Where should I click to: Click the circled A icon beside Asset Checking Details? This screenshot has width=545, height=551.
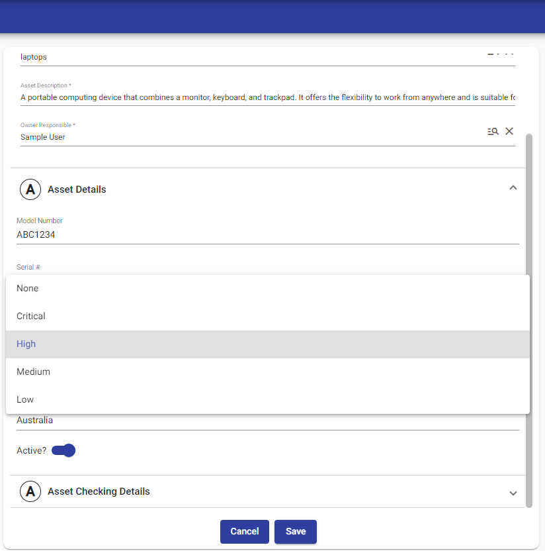coord(30,491)
